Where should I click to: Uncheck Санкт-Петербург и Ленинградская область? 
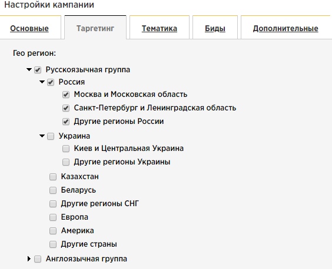(66, 108)
